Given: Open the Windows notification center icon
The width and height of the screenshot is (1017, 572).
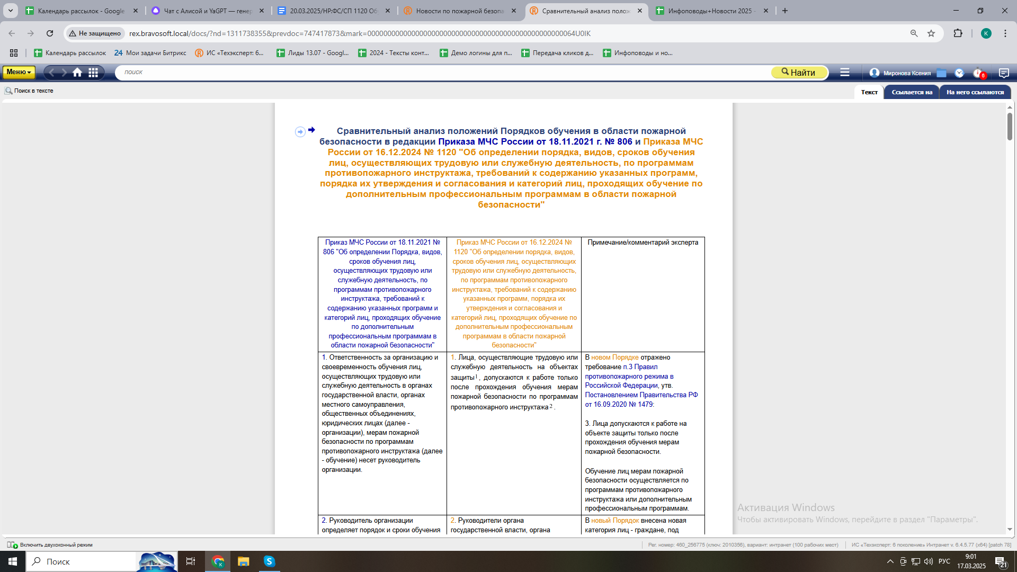Looking at the screenshot, I should [x=1001, y=562].
